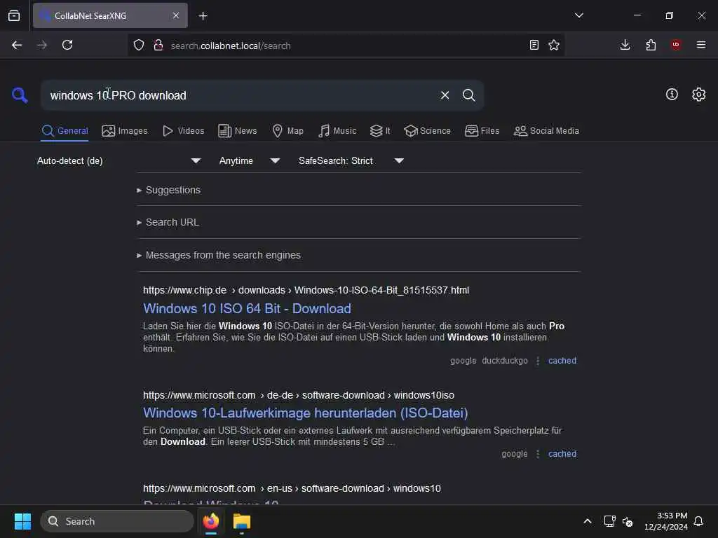718x538 pixels.
Task: Open Windows 10 ISO 64 Bit - Download result
Action: point(247,308)
